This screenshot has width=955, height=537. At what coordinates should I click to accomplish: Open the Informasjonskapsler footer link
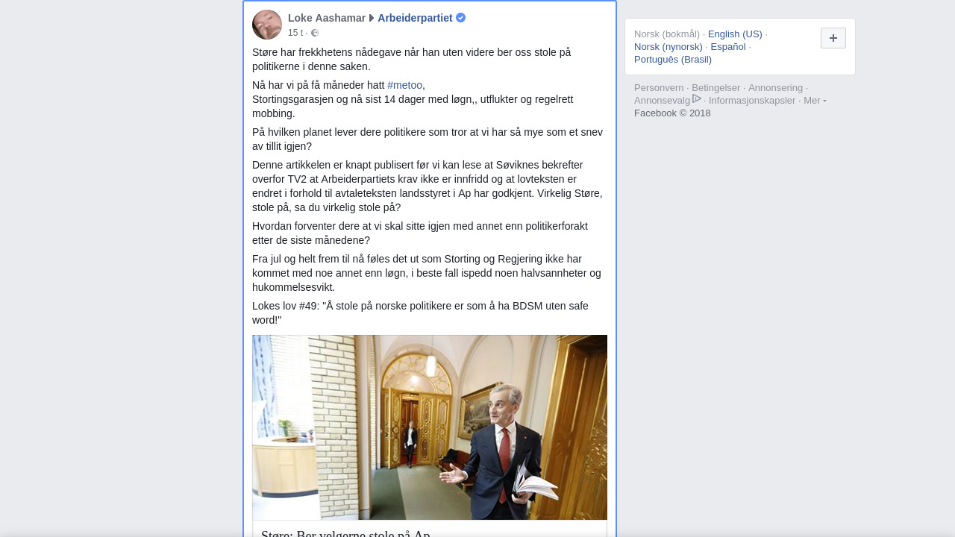(752, 101)
